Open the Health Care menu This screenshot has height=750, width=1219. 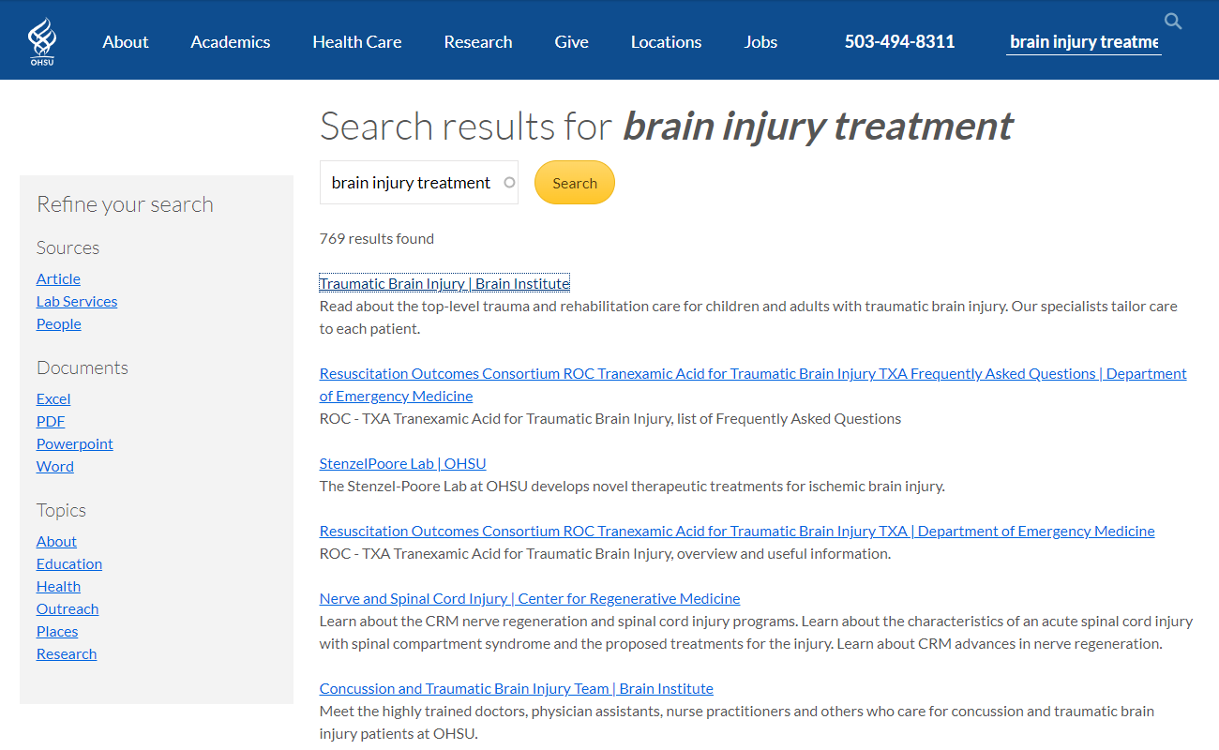tap(356, 42)
